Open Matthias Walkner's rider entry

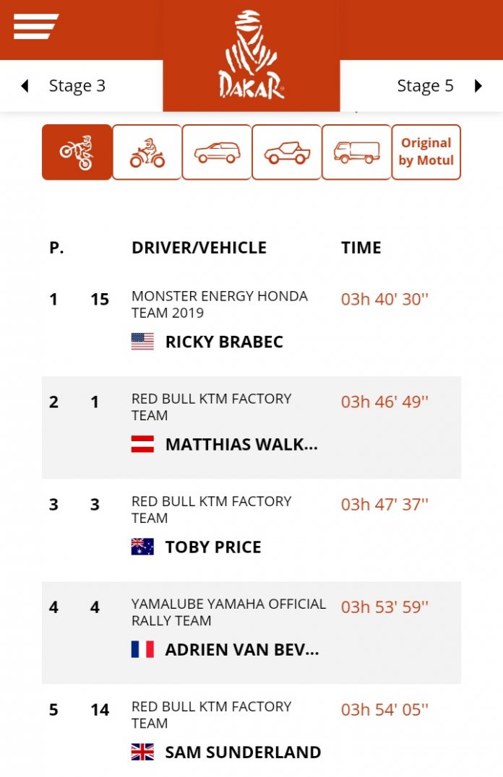241,444
